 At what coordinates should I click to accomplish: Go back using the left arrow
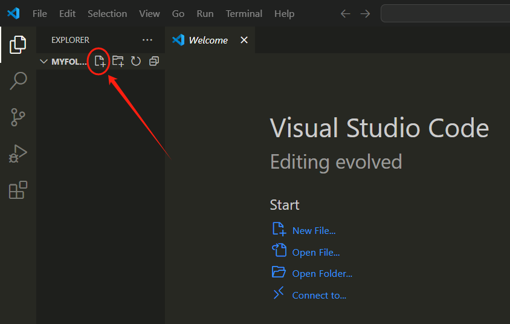[x=346, y=14]
